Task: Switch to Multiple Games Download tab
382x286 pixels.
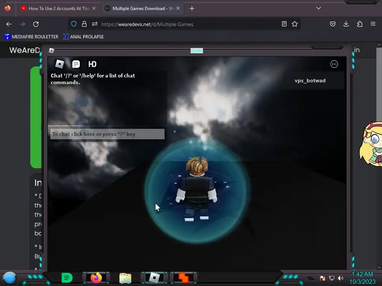Action: coord(143,8)
